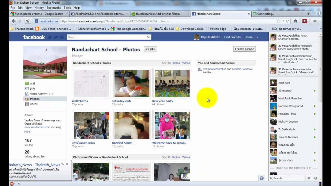Open the list all tabs dropdown

(314, 14)
